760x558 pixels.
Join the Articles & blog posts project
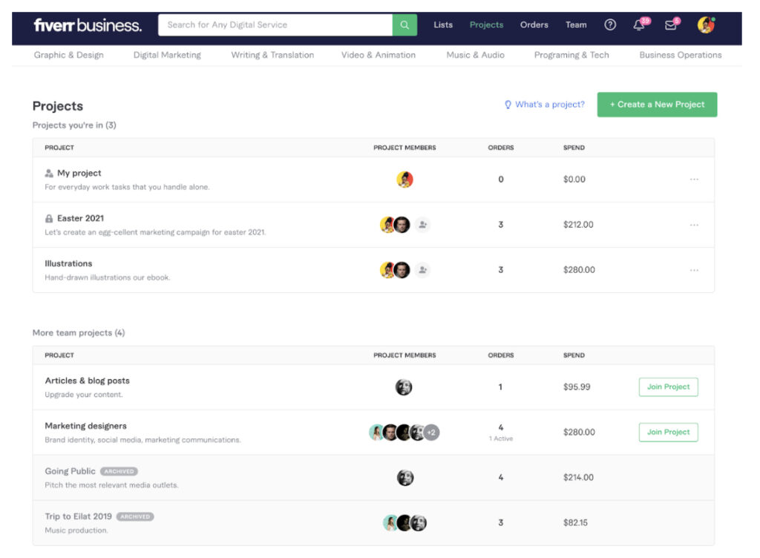tap(668, 387)
